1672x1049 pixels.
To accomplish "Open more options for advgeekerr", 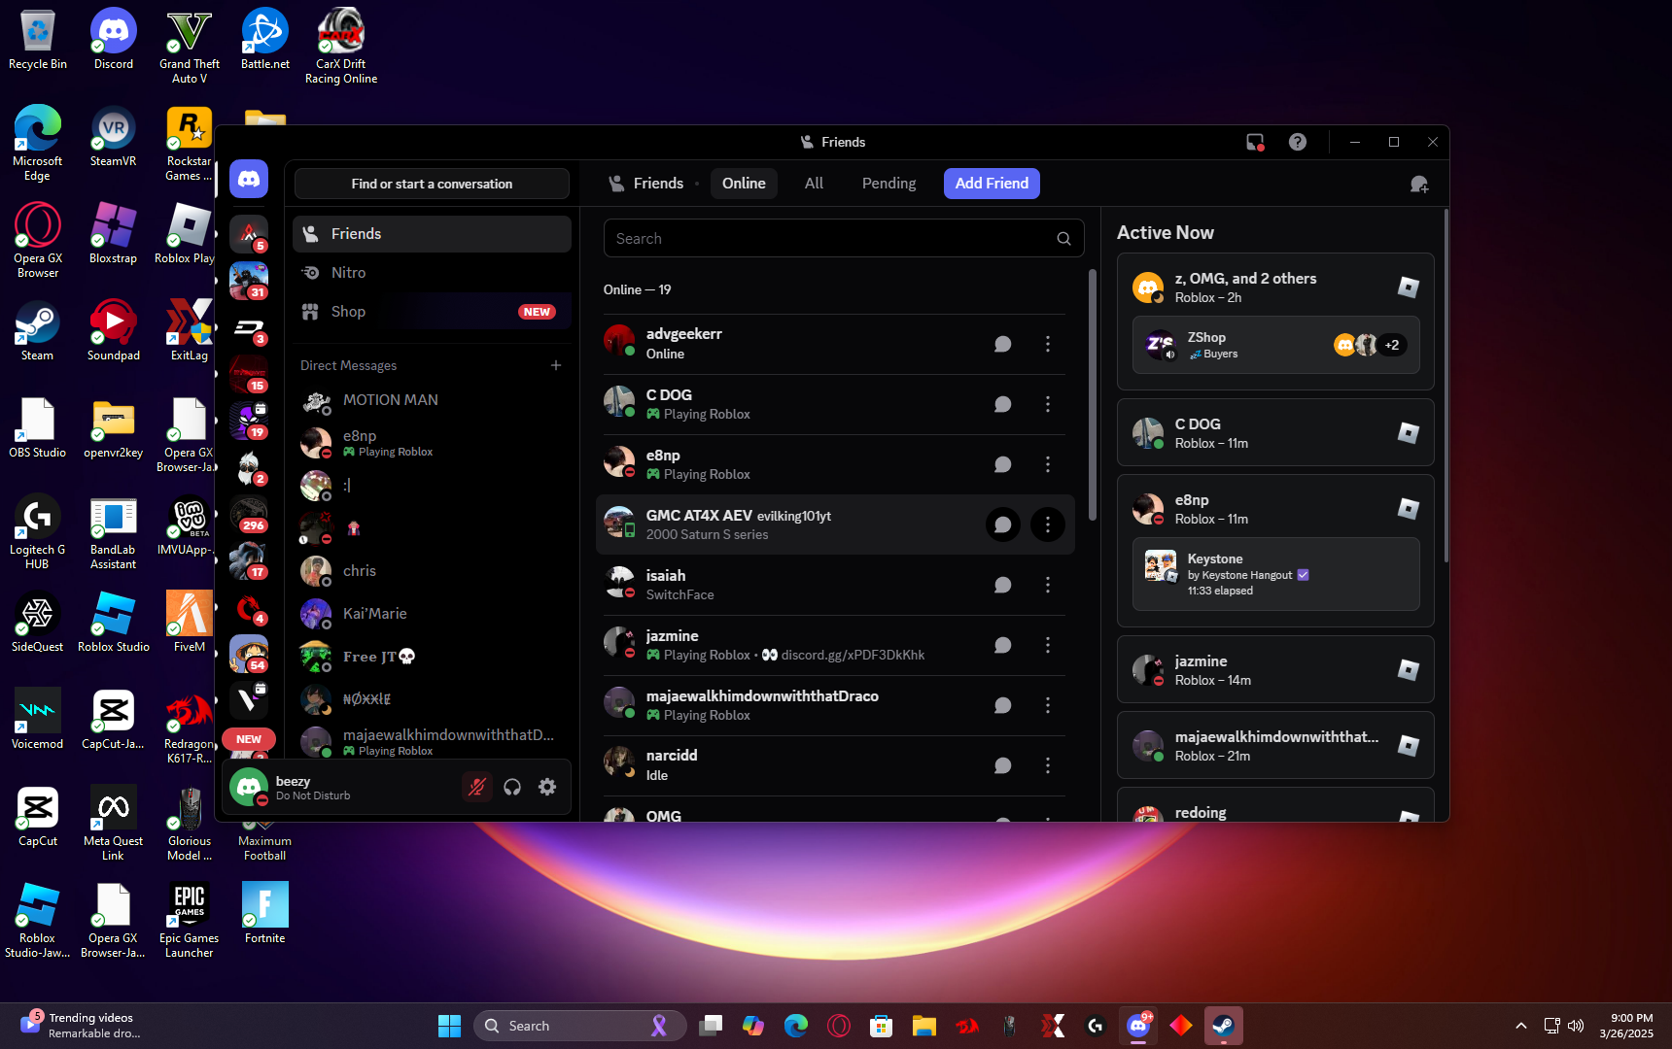I will [1048, 344].
